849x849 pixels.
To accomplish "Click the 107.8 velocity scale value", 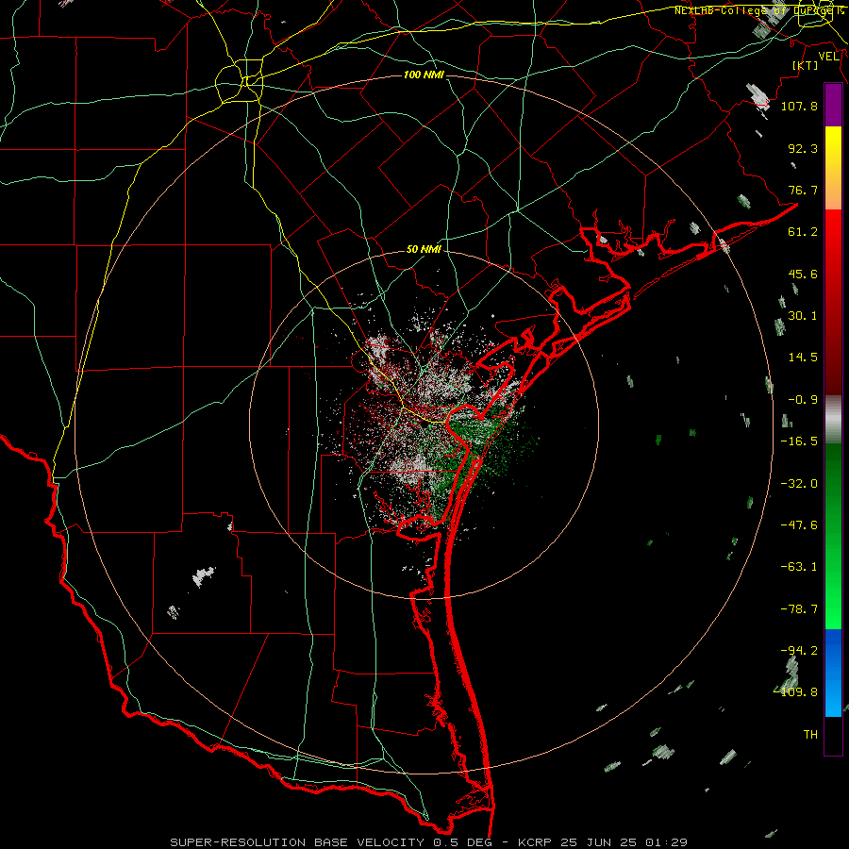I will point(799,106).
